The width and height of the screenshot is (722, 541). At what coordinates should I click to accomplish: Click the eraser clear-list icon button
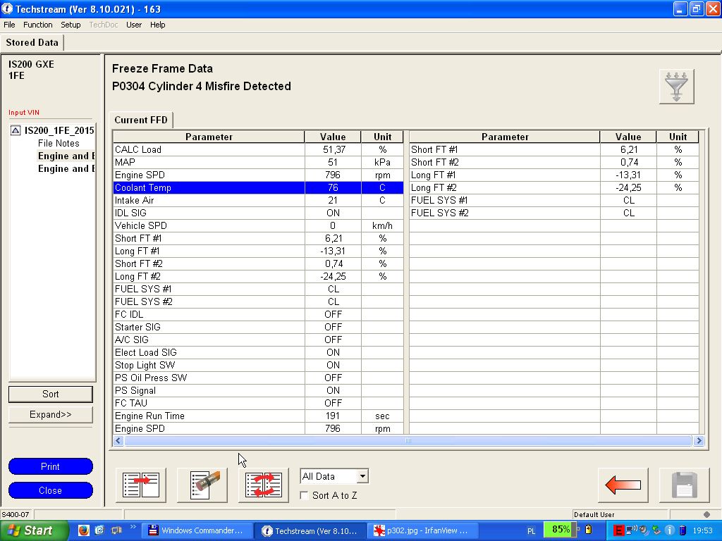pos(202,485)
